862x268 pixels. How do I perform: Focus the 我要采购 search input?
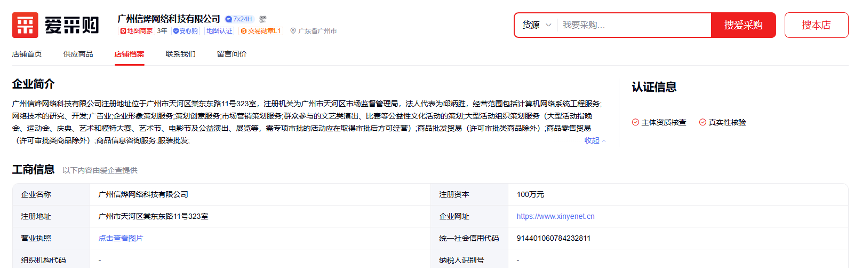click(x=634, y=25)
